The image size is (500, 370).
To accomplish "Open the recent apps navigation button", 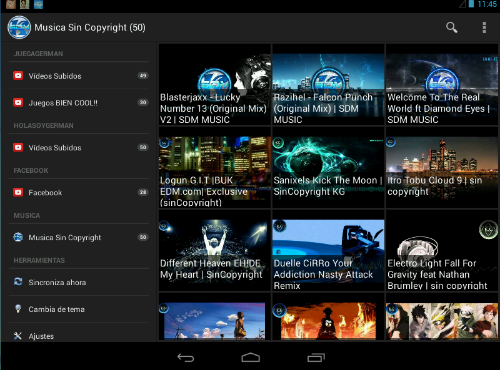I will [x=316, y=358].
